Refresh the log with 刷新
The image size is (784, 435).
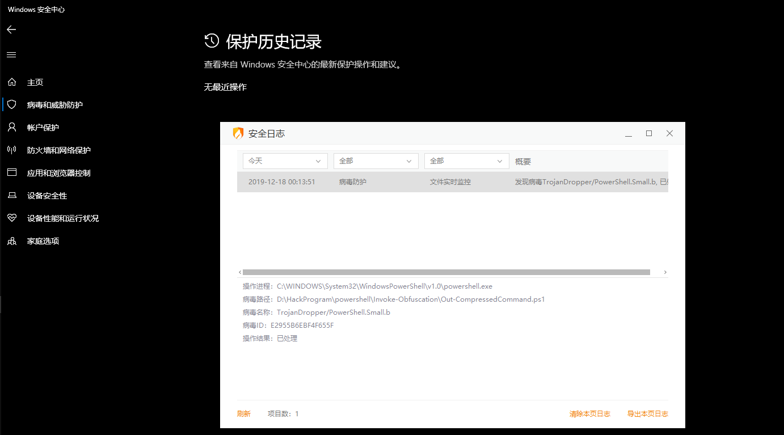click(244, 414)
